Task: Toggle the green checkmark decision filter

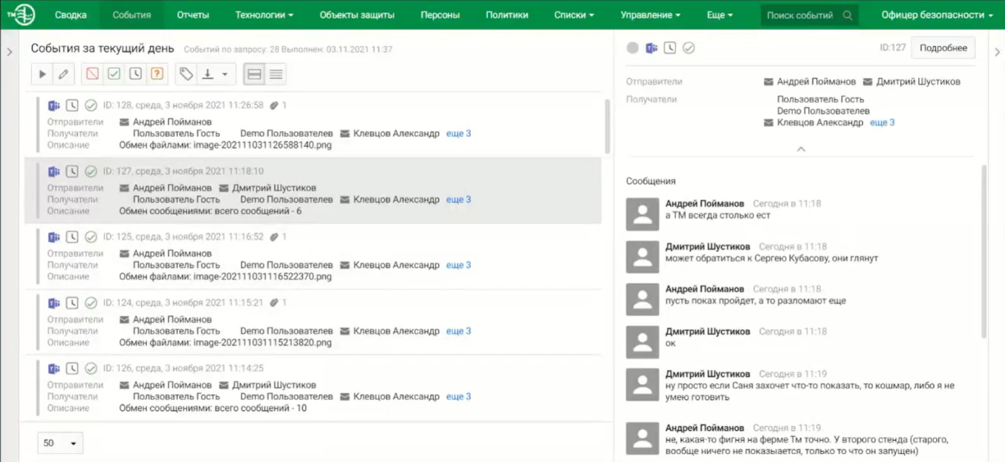Action: pos(114,74)
